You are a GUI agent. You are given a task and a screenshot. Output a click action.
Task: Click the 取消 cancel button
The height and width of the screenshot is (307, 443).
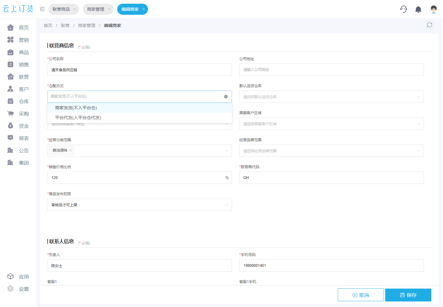pyautogui.click(x=361, y=295)
